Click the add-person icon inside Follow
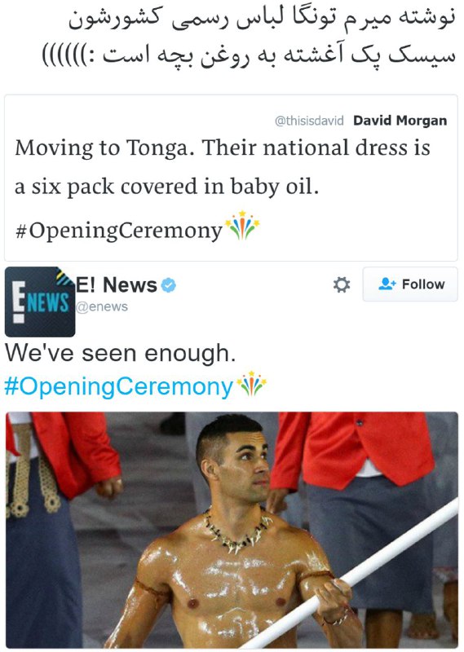This screenshot has width=464, height=652. pos(387,284)
